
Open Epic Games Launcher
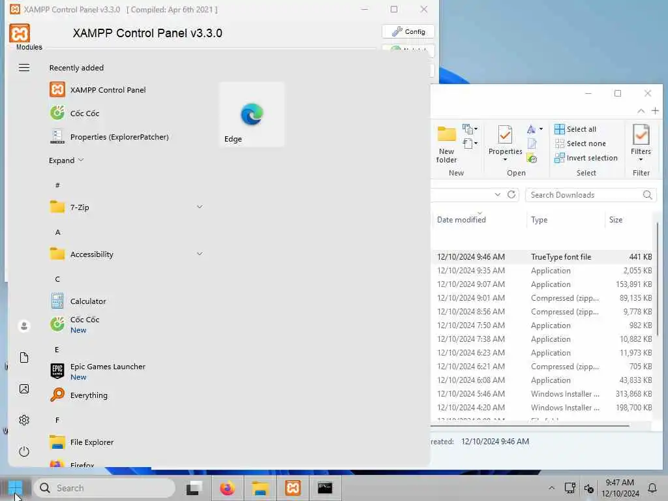tap(98, 371)
